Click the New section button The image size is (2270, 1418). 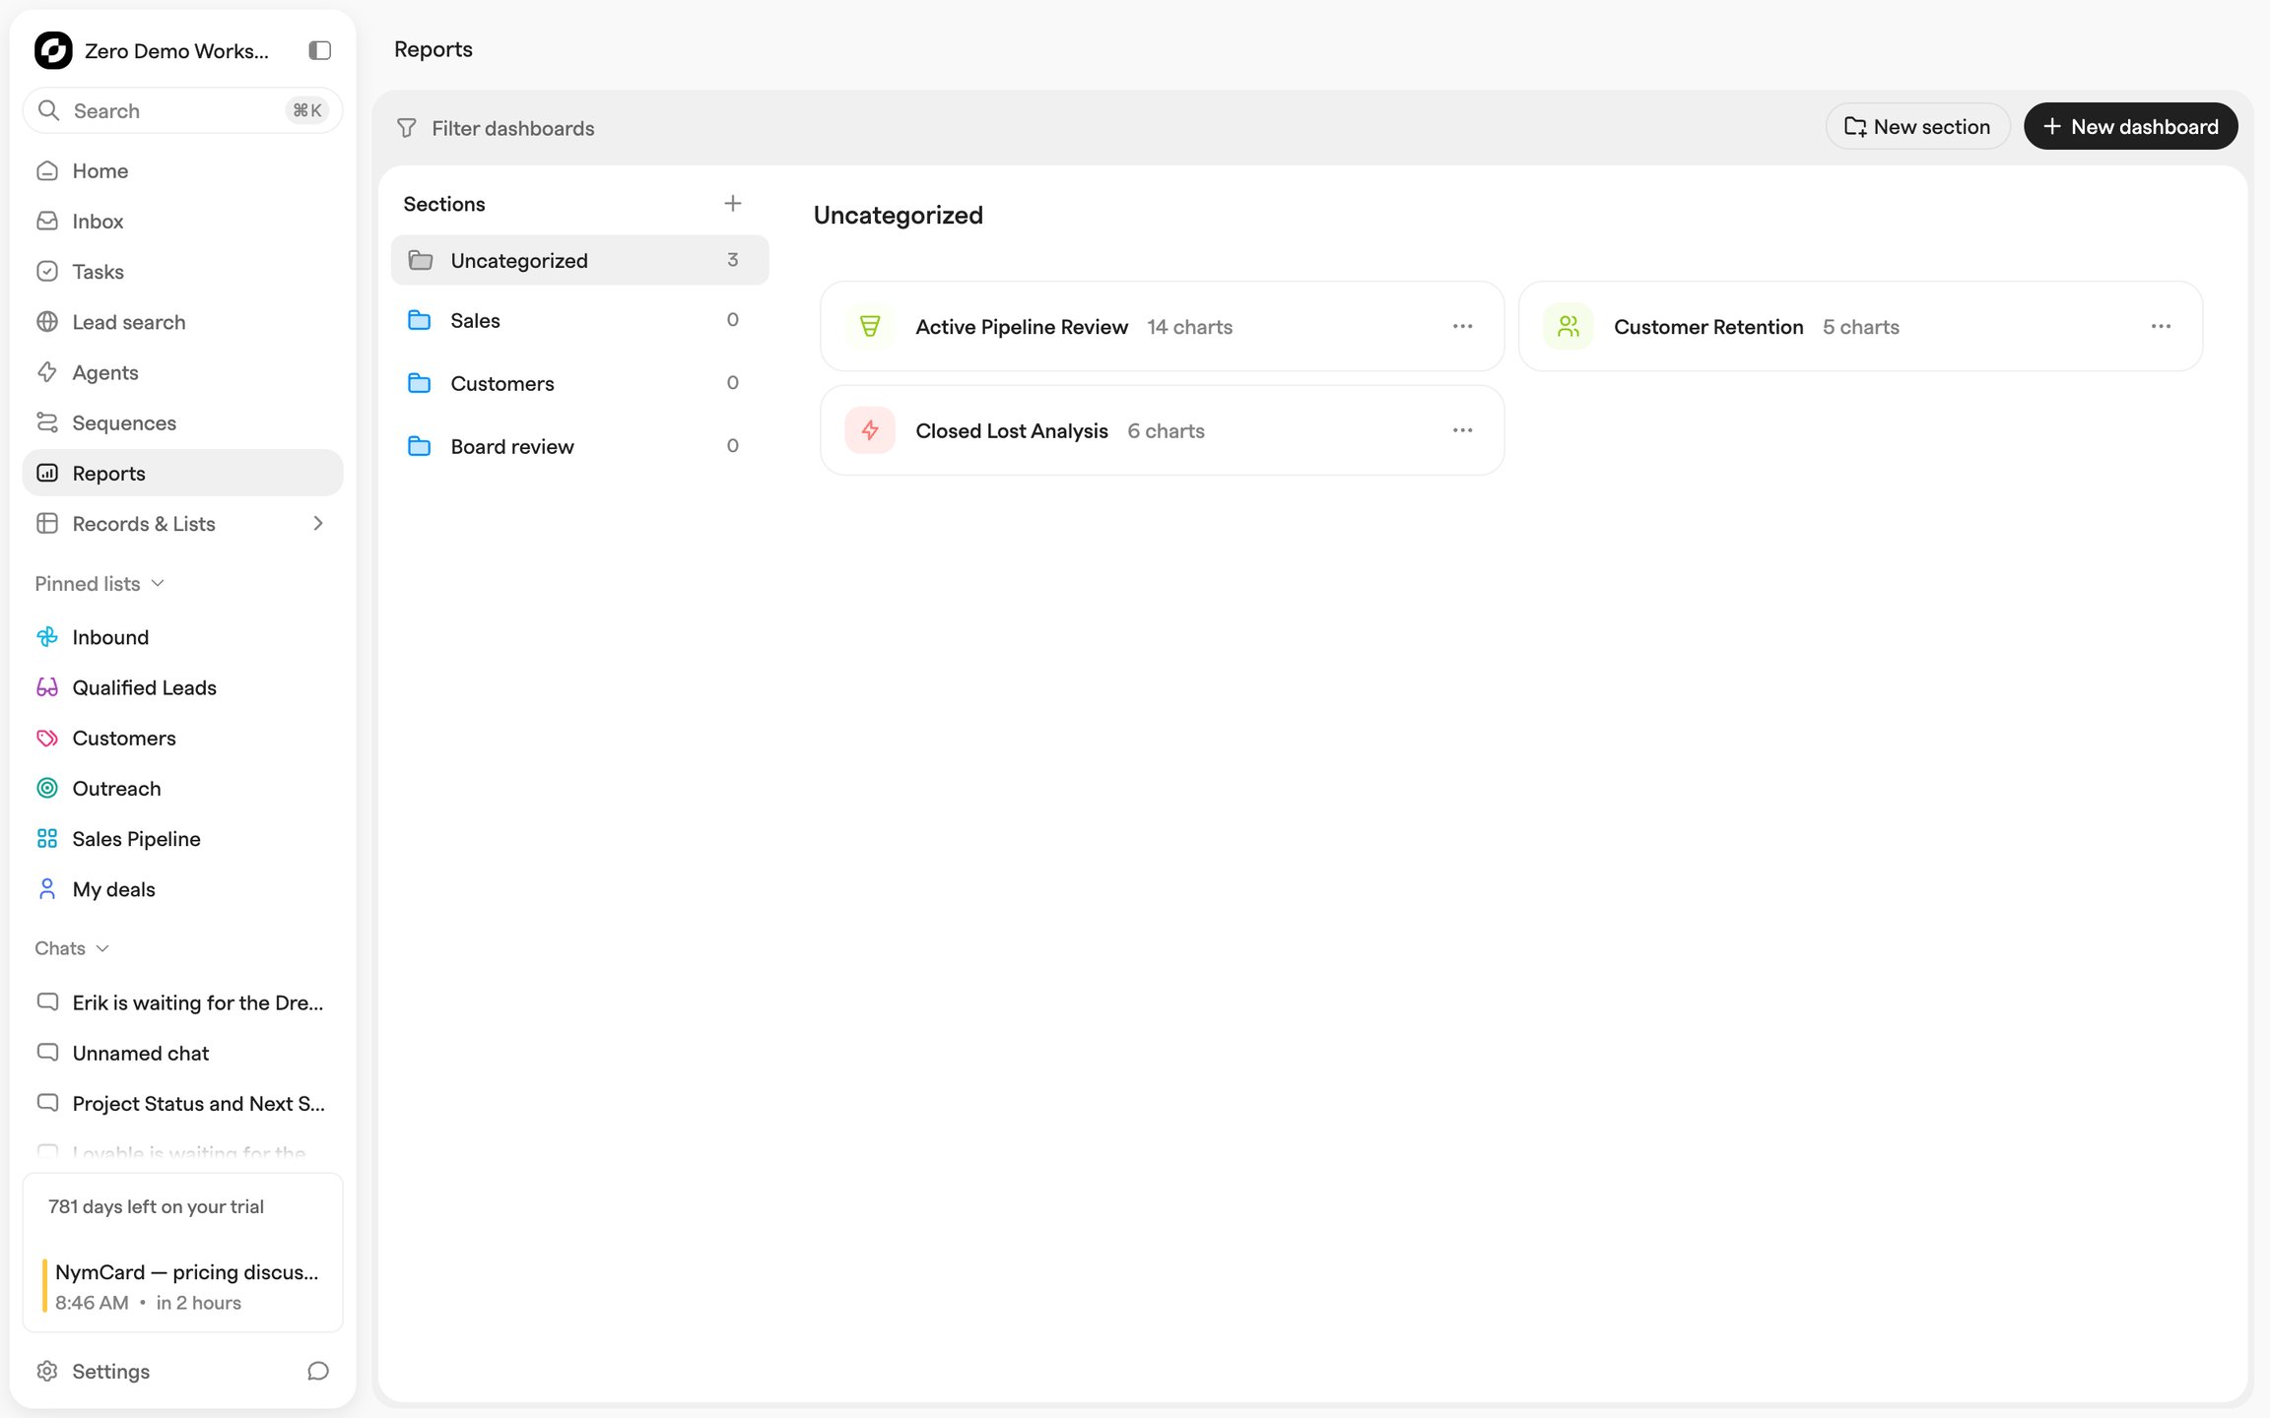(1917, 126)
